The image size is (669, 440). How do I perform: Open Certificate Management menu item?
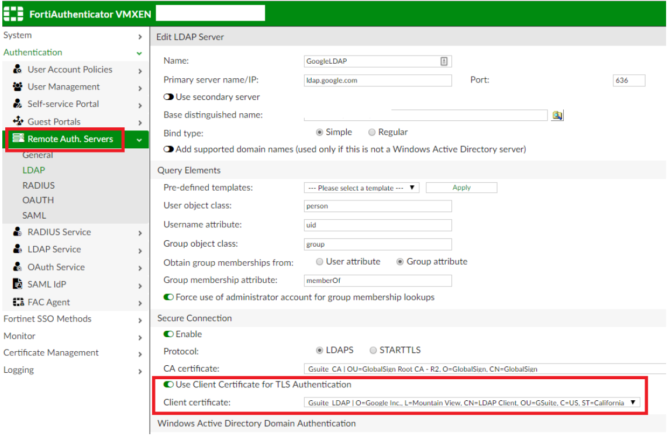(51, 352)
